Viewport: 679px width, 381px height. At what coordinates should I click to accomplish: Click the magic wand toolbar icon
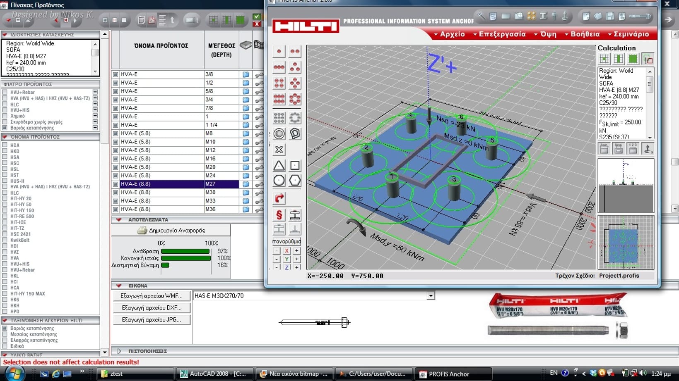pos(481,16)
